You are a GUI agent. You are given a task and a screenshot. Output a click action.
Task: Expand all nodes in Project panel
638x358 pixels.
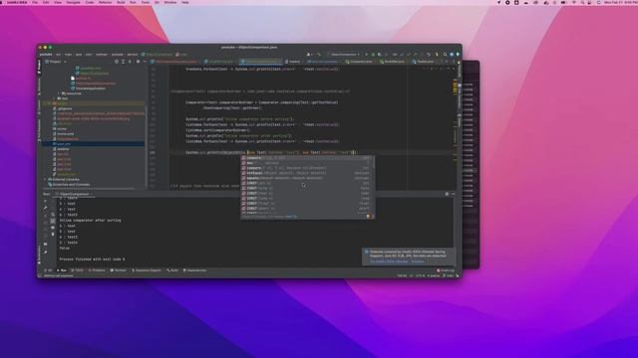tap(124, 62)
